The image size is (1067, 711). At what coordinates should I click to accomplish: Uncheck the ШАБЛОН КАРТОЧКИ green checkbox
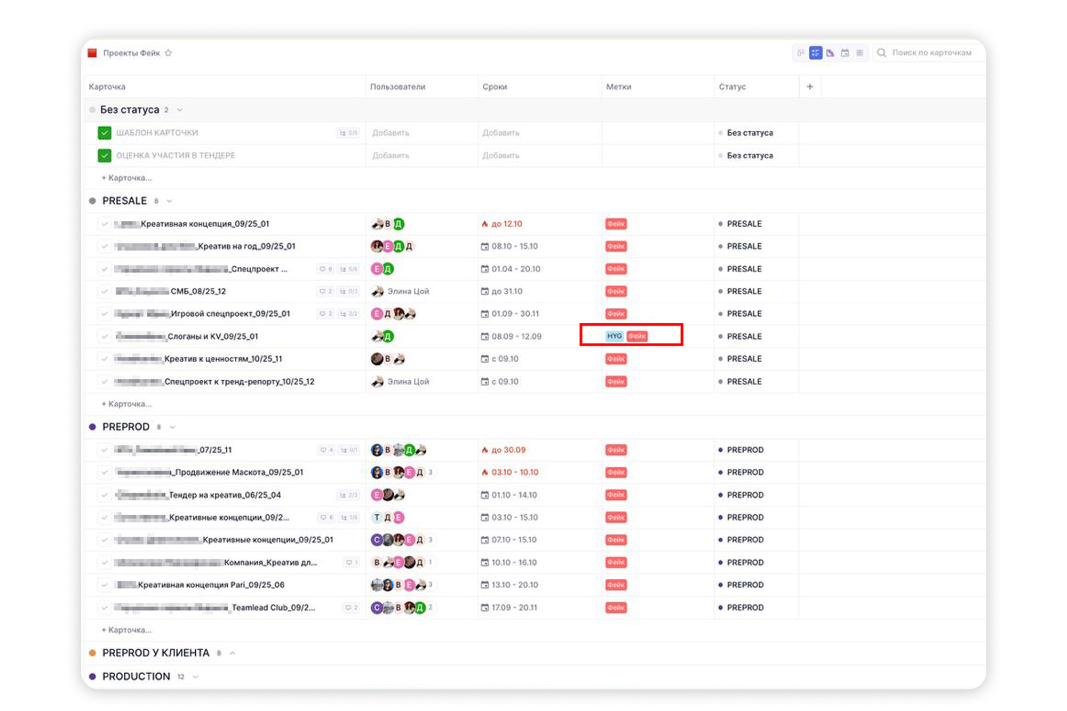click(105, 133)
